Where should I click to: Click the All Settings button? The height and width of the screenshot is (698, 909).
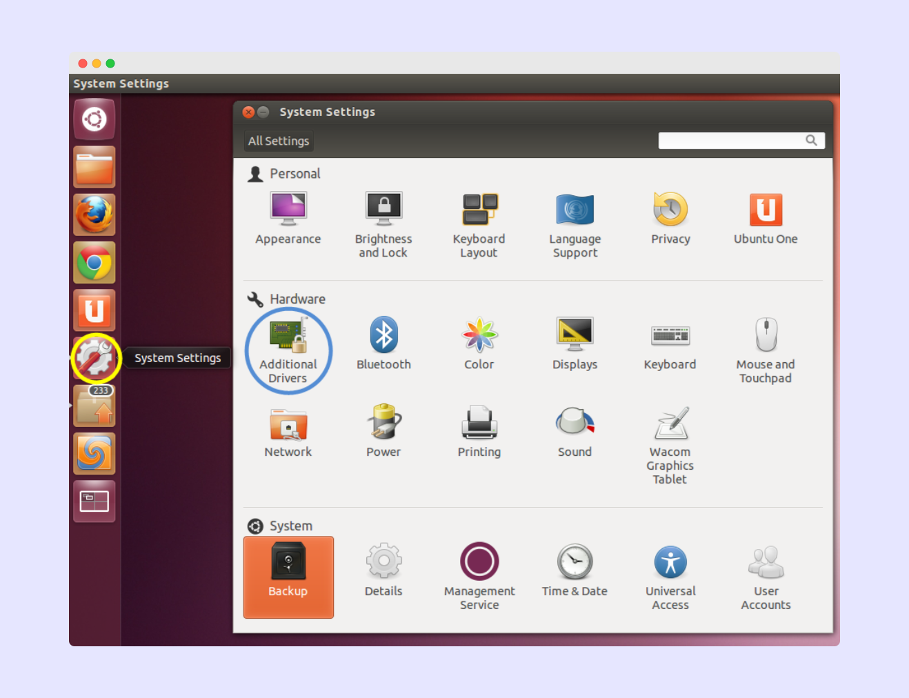[278, 141]
